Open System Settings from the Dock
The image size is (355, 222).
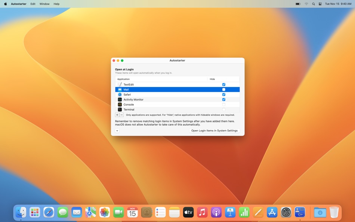[286, 213]
